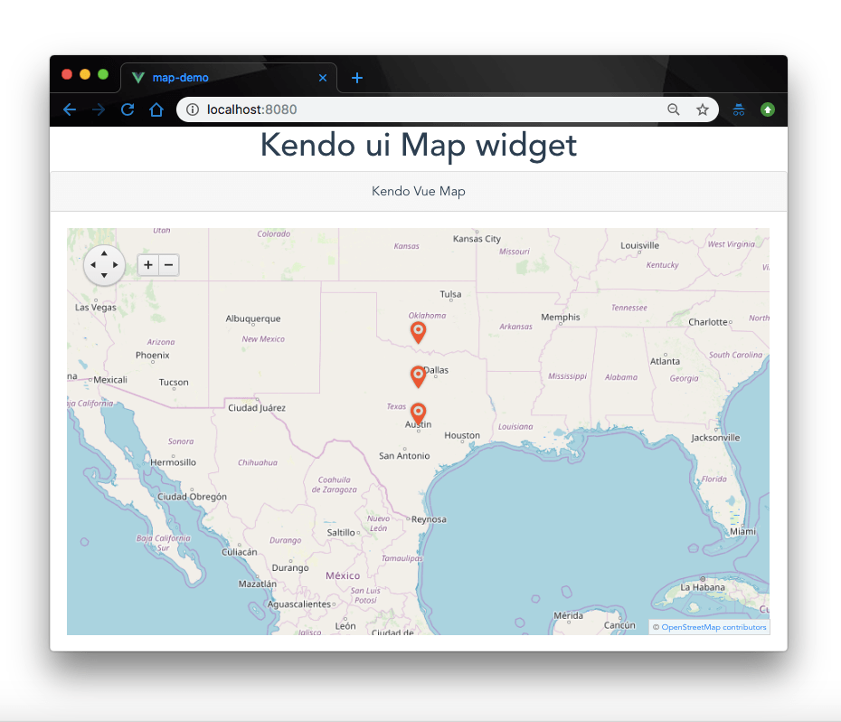This screenshot has width=841, height=722.
Task: Click the San Antonio city label
Action: click(x=404, y=456)
